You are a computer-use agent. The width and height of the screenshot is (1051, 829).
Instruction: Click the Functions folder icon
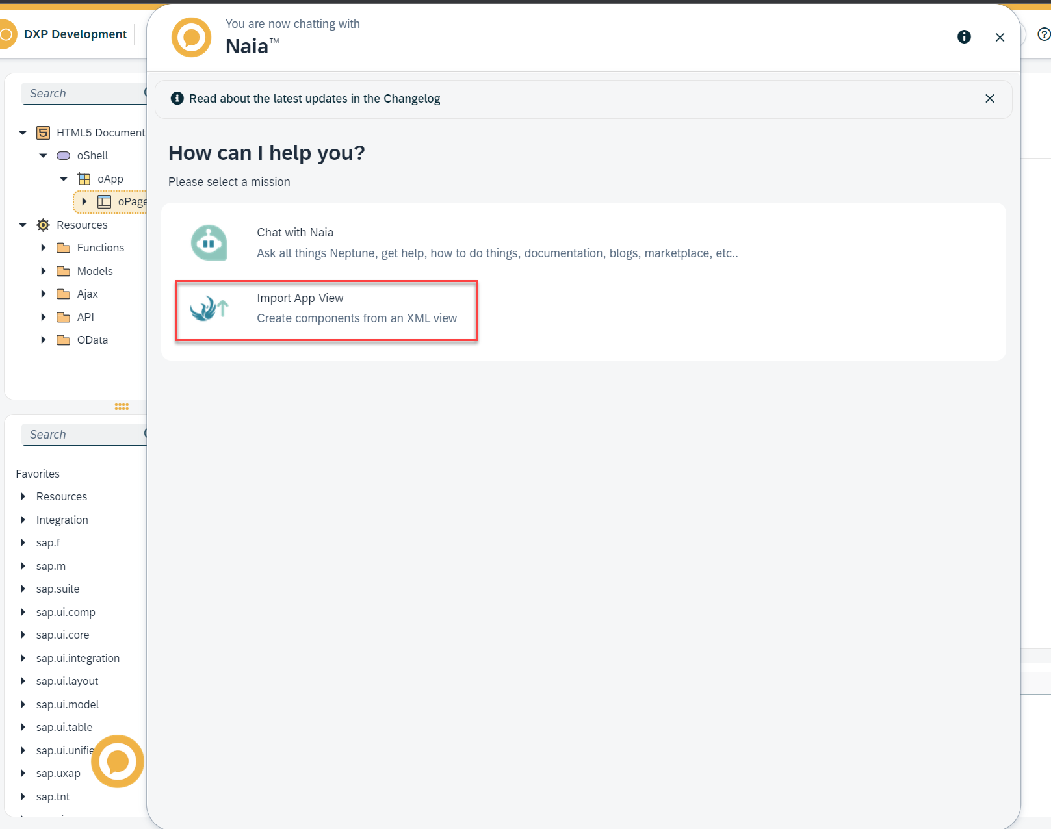click(x=64, y=248)
